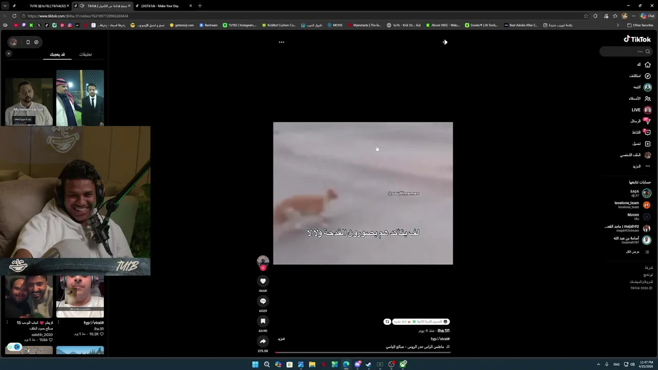Open the 'My honest reaction' video thumbnail
This screenshot has height=370, width=658.
pyautogui.click(x=29, y=102)
